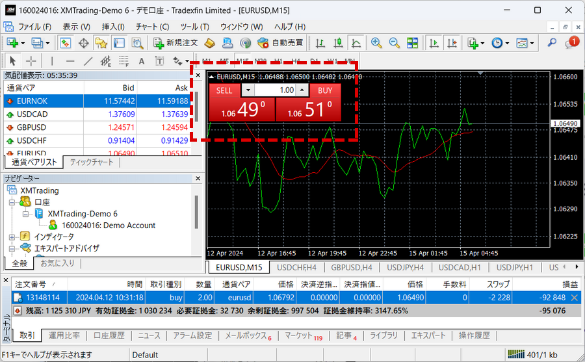Zoom out the chart with the minus magnifier
This screenshot has width=585, height=362.
[x=394, y=43]
